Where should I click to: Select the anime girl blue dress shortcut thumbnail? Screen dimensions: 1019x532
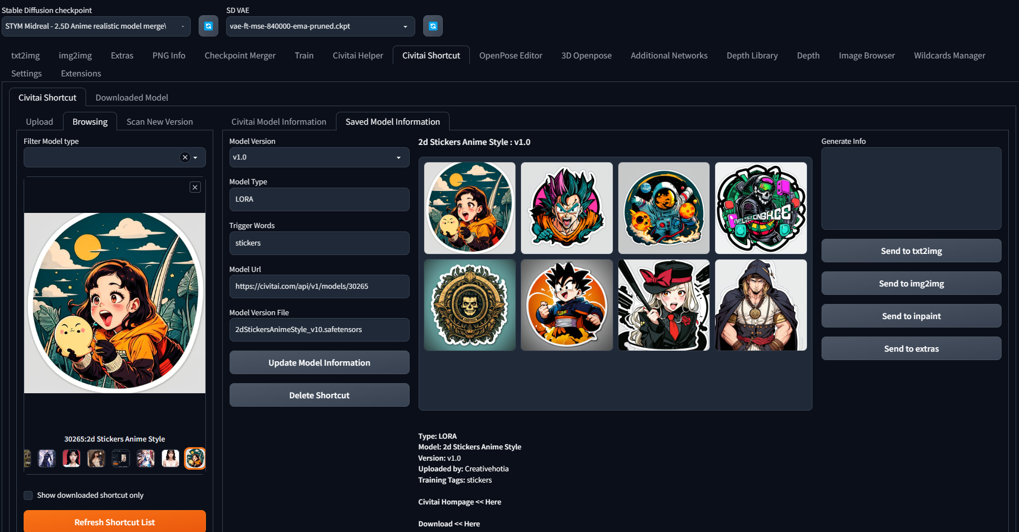click(x=146, y=458)
